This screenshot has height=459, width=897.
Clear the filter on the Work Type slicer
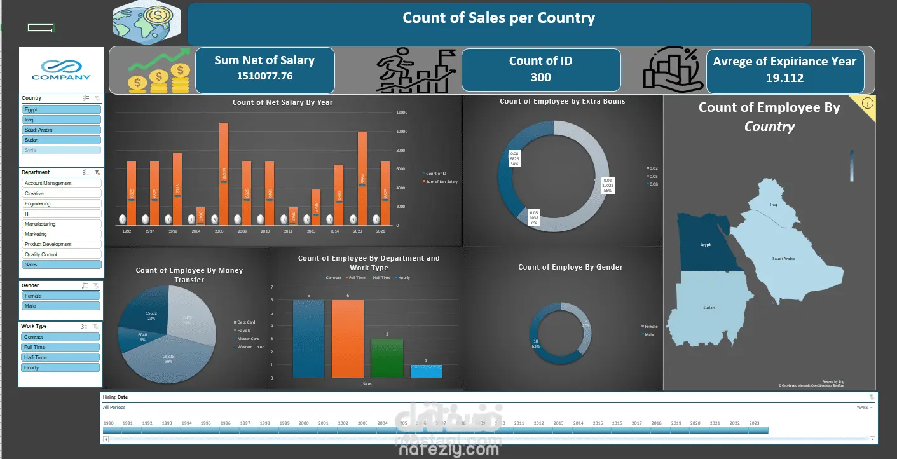point(97,326)
